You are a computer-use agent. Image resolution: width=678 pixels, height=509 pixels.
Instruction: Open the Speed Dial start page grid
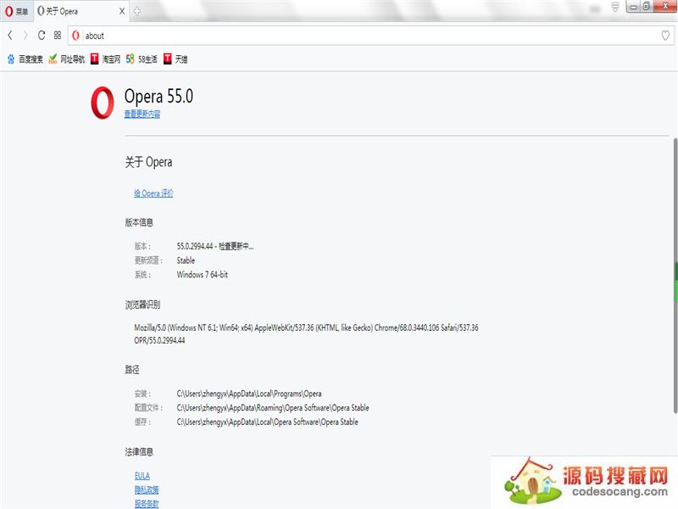pyautogui.click(x=57, y=36)
